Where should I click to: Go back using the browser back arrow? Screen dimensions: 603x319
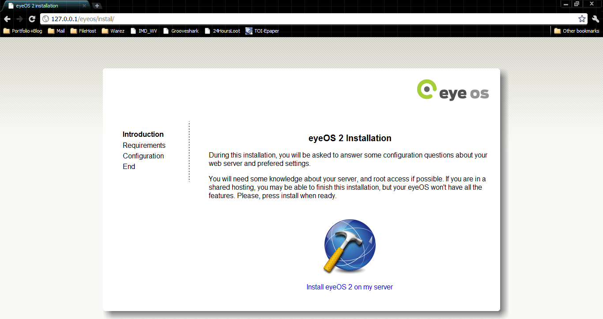pos(7,19)
